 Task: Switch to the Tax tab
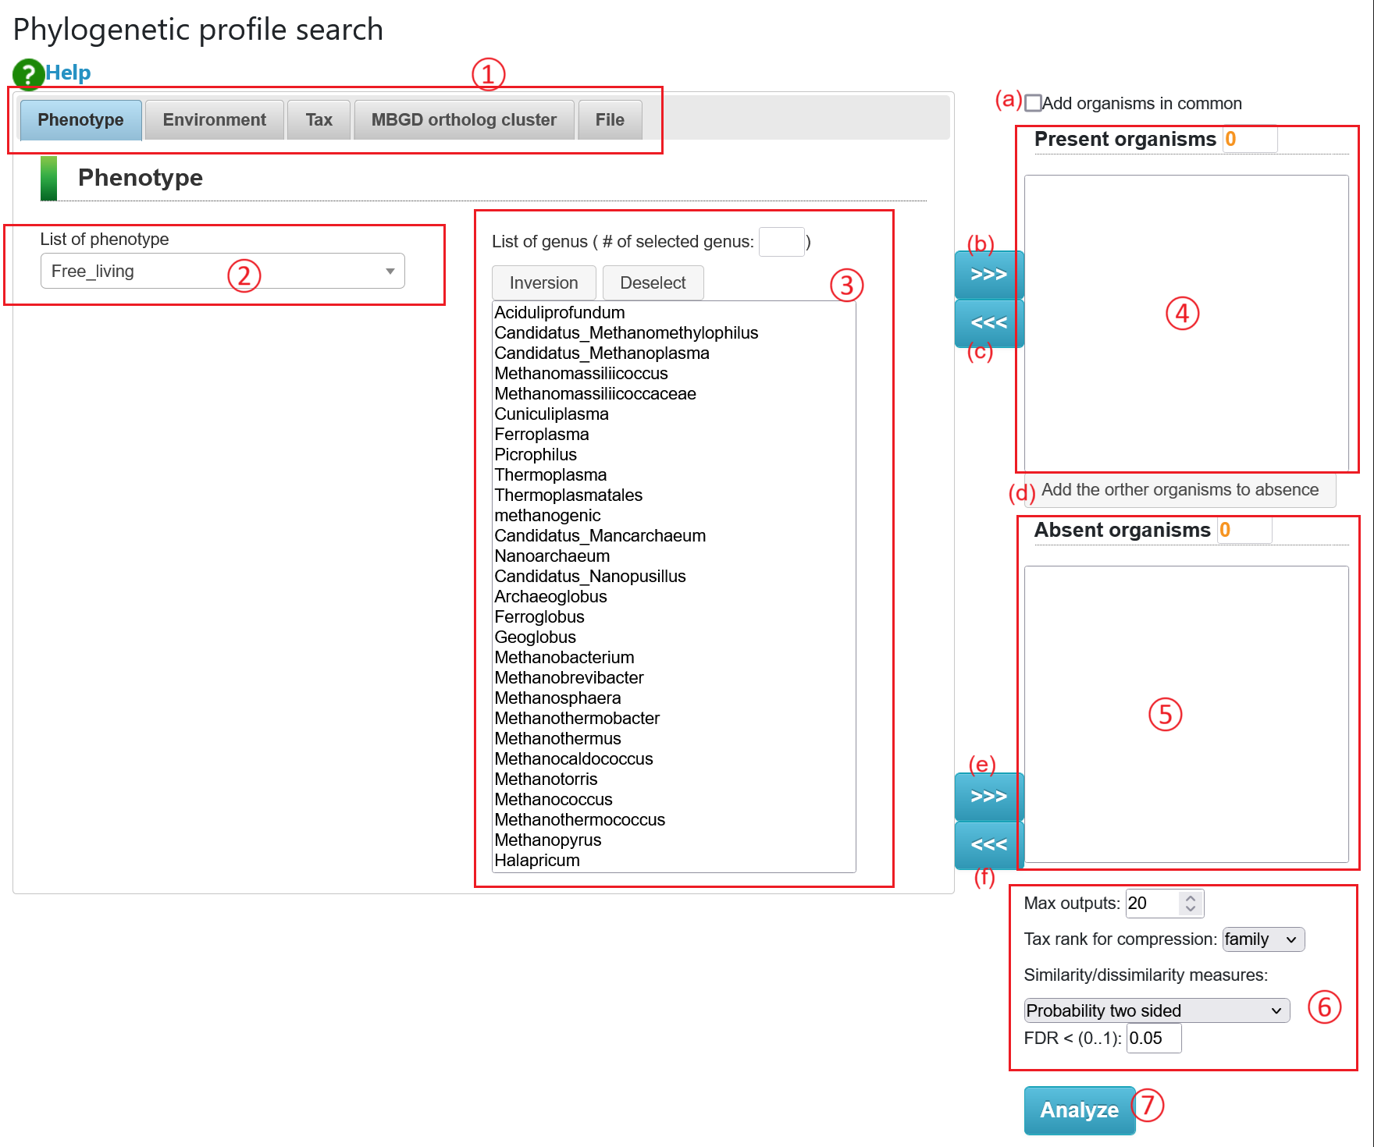pyautogui.click(x=319, y=120)
